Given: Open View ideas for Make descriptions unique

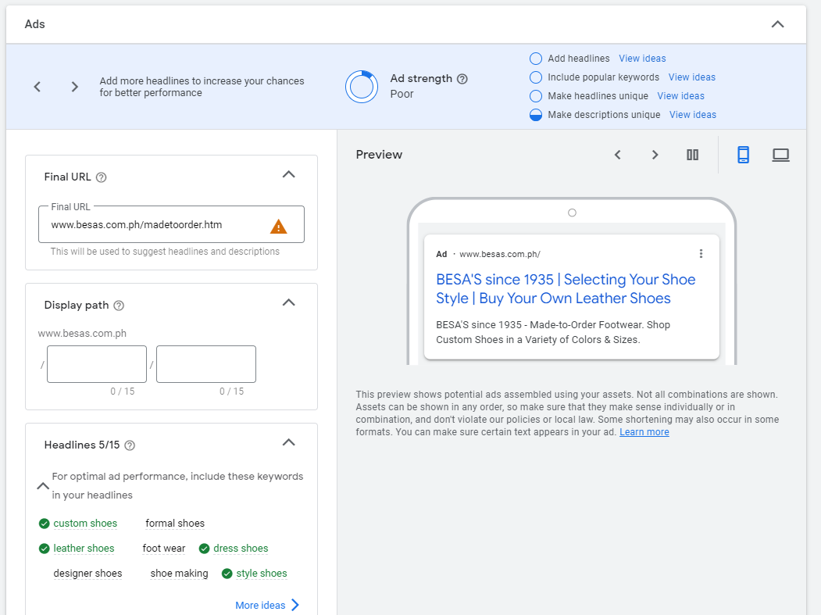Looking at the screenshot, I should point(692,115).
